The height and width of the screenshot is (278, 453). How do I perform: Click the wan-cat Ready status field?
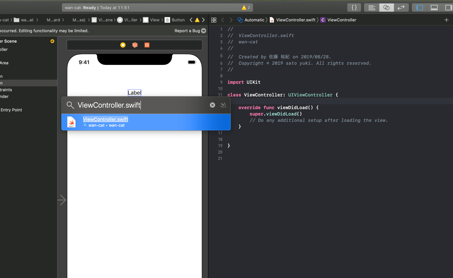pos(157,8)
